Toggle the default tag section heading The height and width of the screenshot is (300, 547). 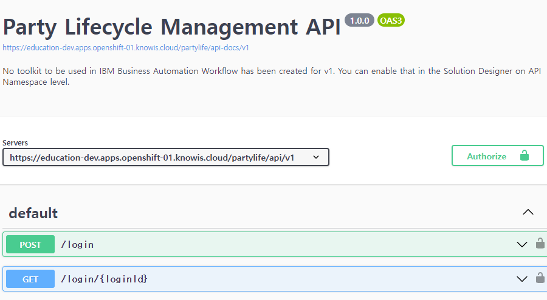(33, 213)
